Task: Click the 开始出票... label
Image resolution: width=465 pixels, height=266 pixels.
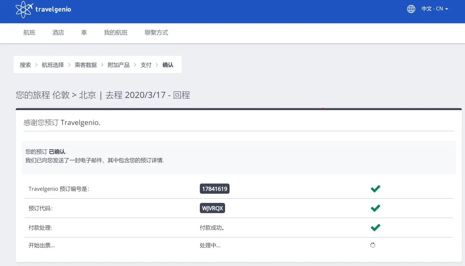Action: 41,246
